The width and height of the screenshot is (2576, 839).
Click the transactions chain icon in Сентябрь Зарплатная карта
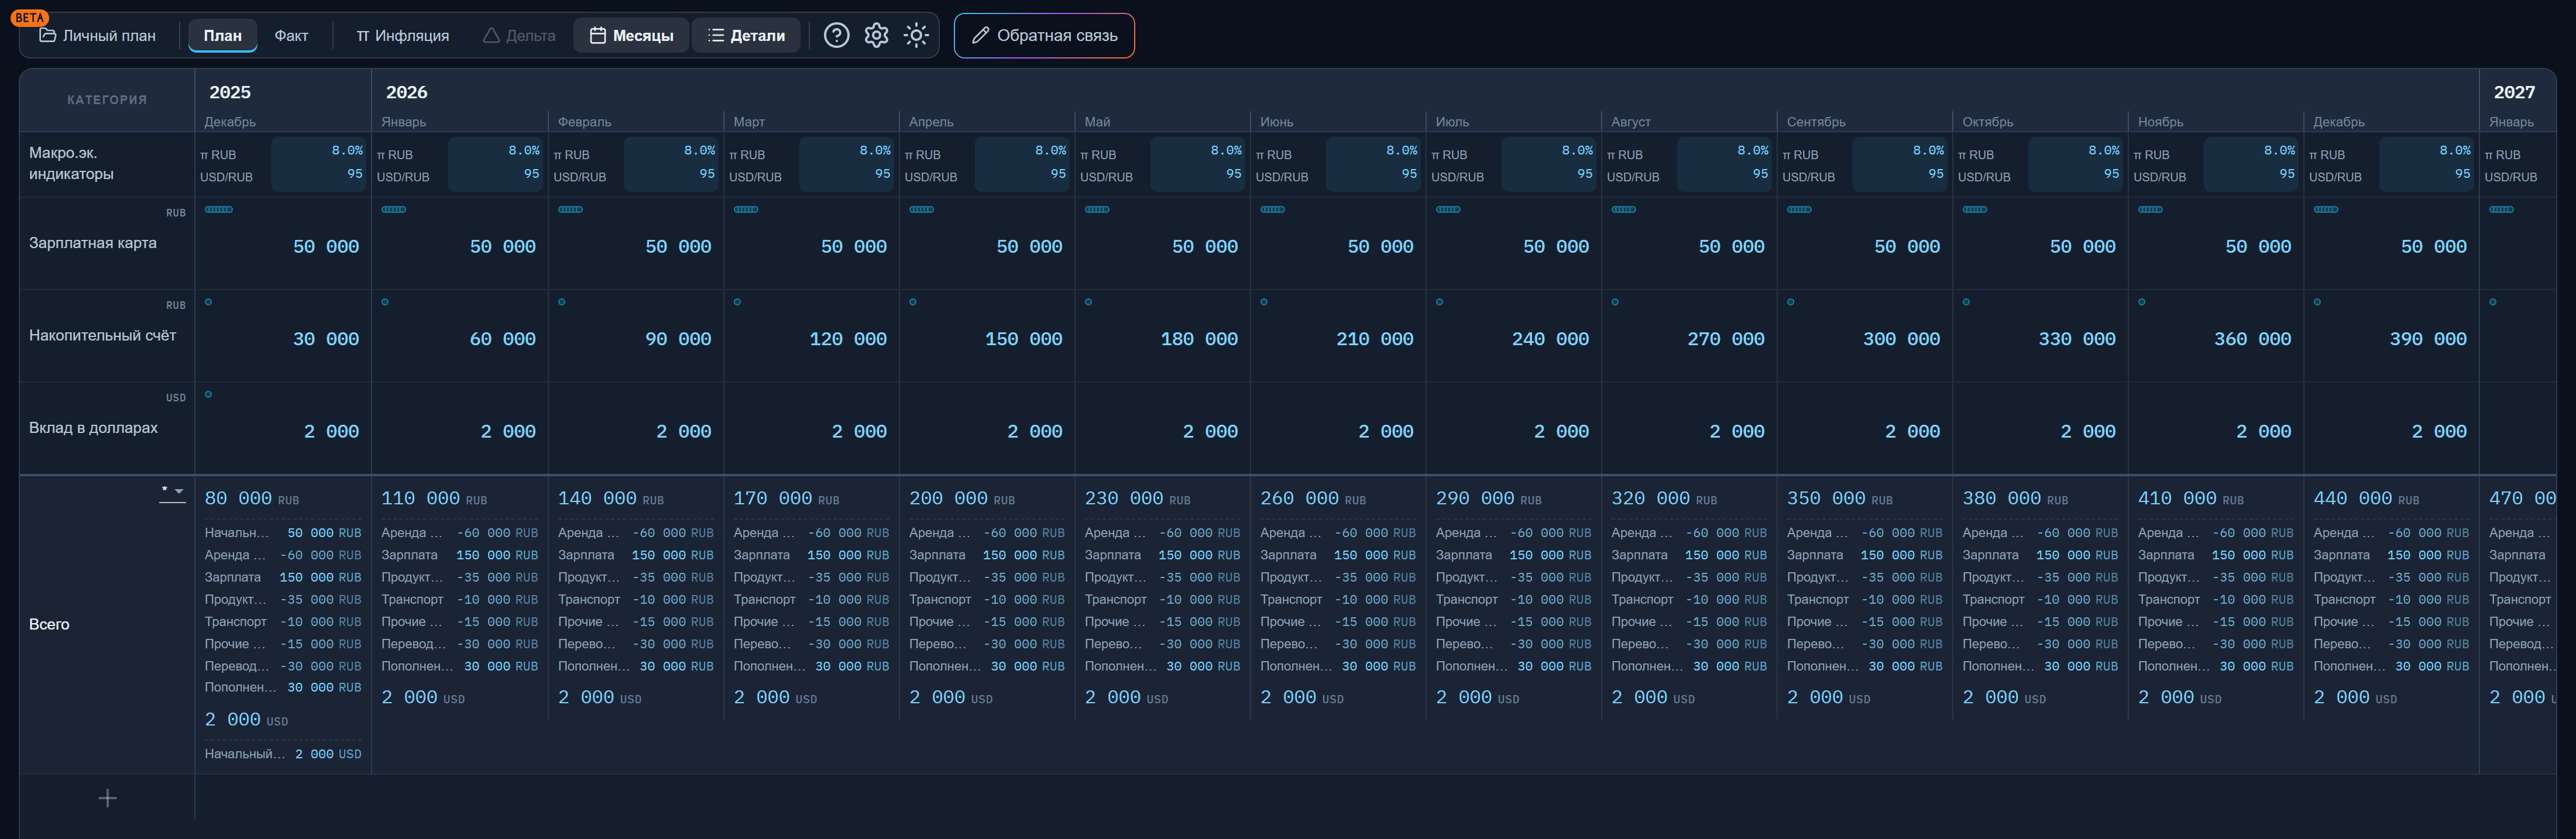pos(1799,209)
